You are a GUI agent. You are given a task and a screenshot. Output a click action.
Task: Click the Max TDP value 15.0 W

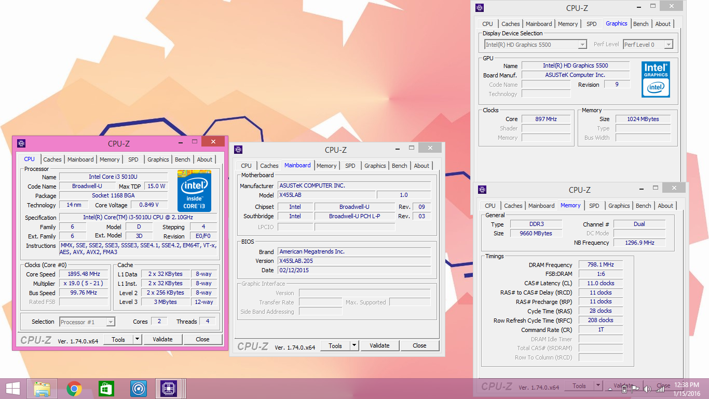pos(156,186)
